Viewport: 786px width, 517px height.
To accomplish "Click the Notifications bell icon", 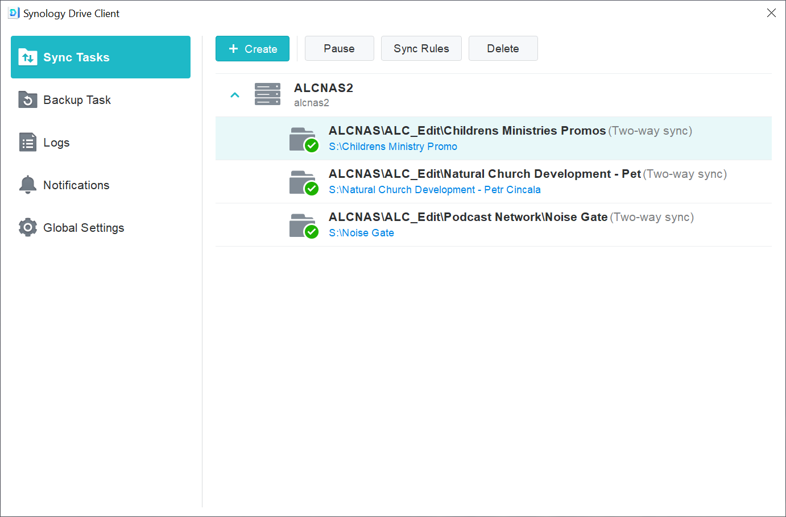I will click(28, 185).
